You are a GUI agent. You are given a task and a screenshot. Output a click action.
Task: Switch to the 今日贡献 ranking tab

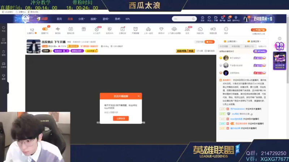pyautogui.click(x=224, y=46)
